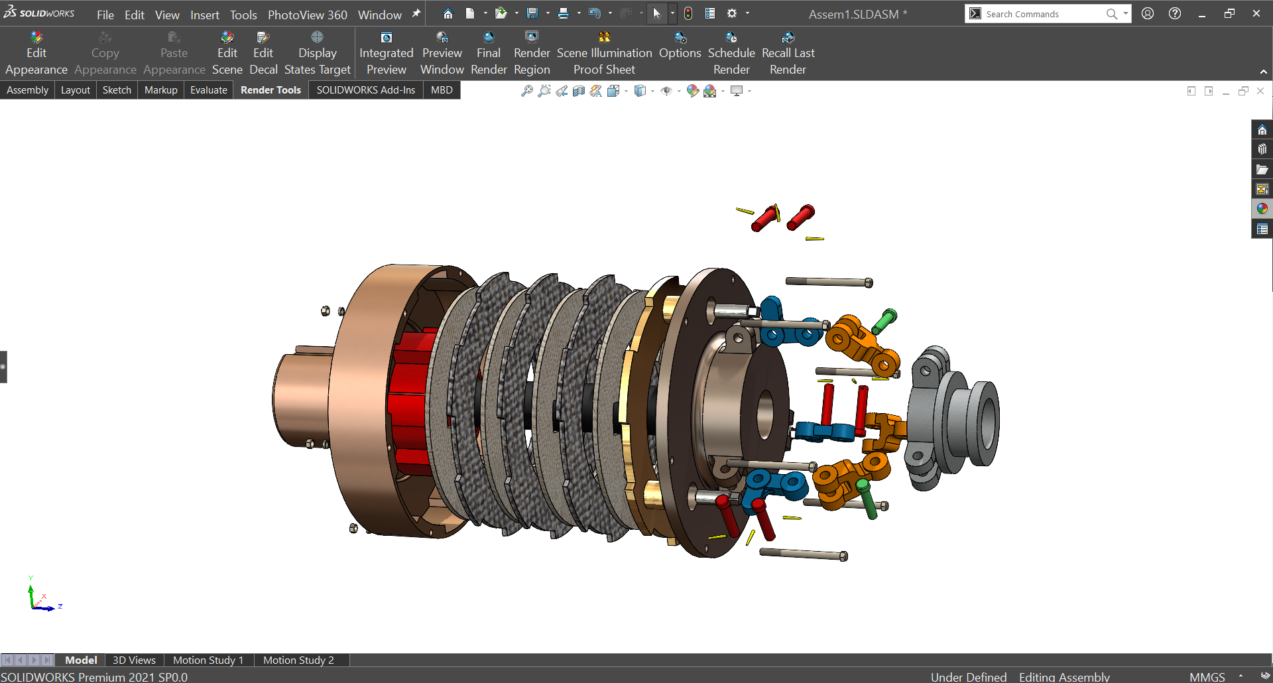Start a Final Render

click(x=489, y=52)
